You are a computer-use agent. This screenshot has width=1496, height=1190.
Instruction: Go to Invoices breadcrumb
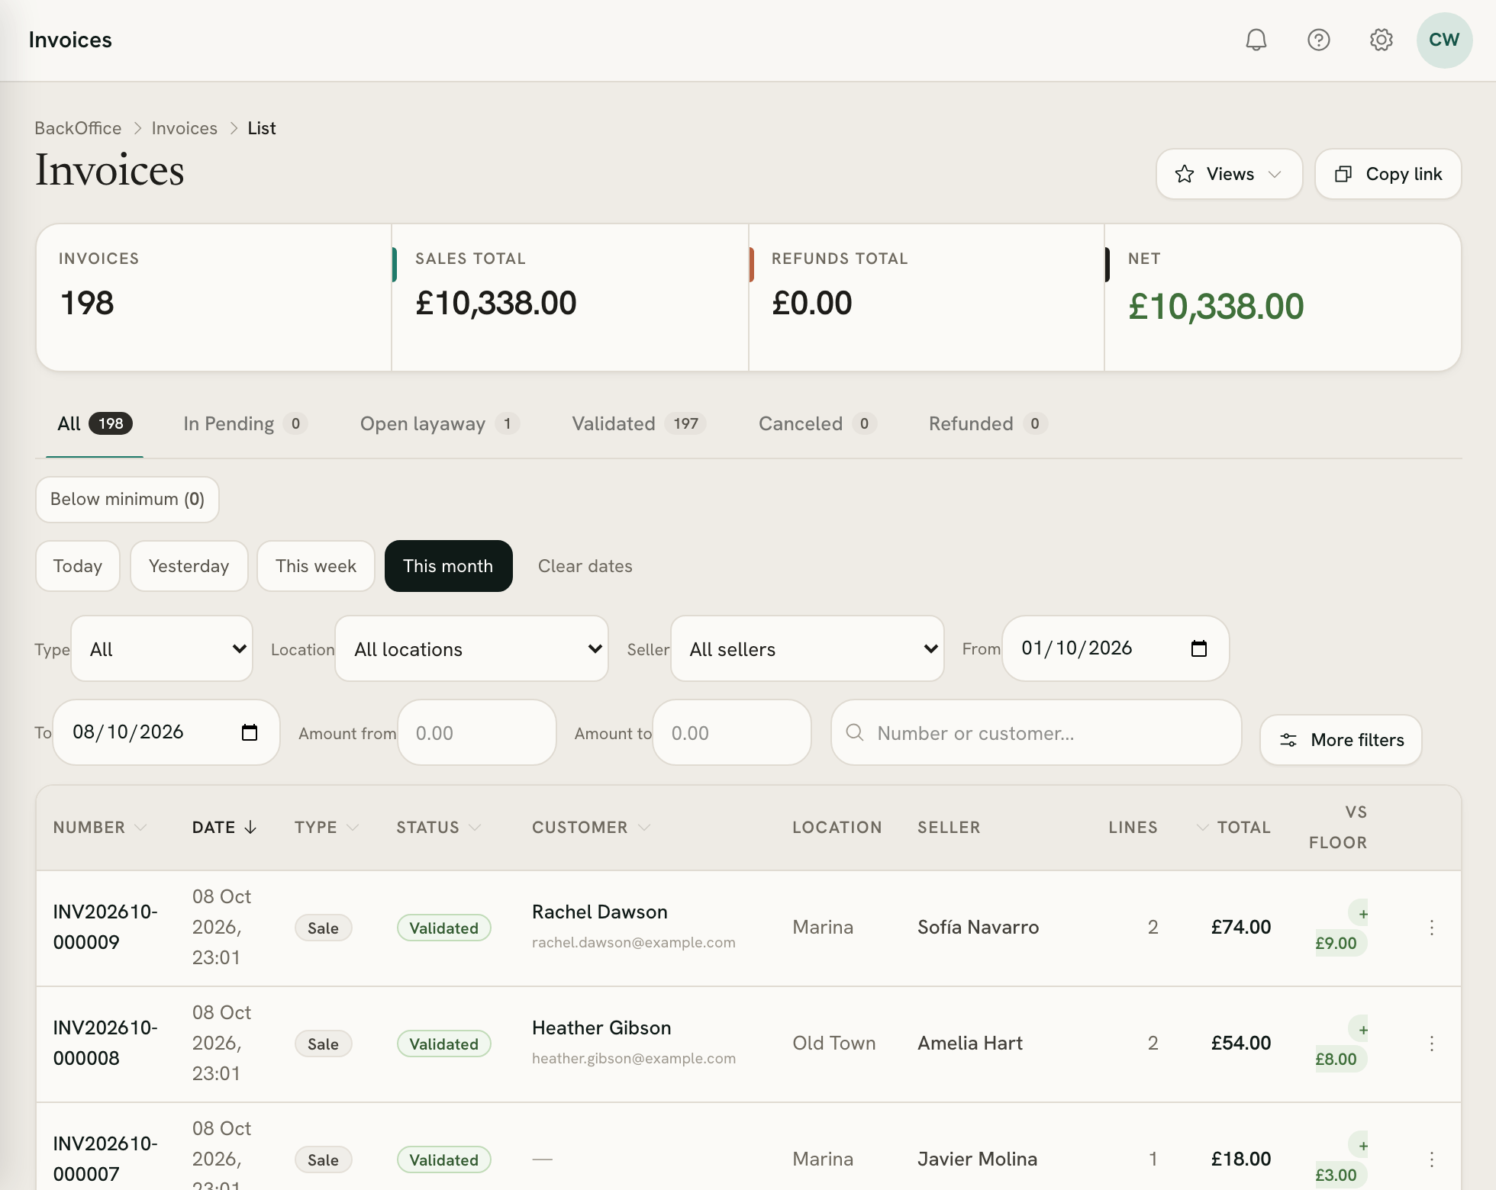point(184,128)
